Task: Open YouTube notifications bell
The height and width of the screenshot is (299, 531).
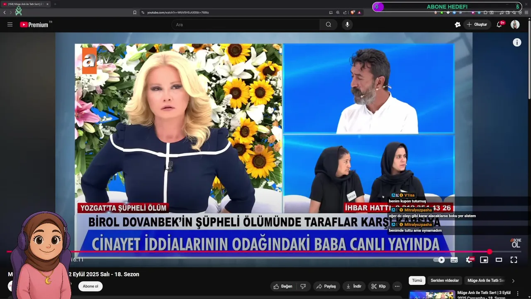Action: click(499, 25)
